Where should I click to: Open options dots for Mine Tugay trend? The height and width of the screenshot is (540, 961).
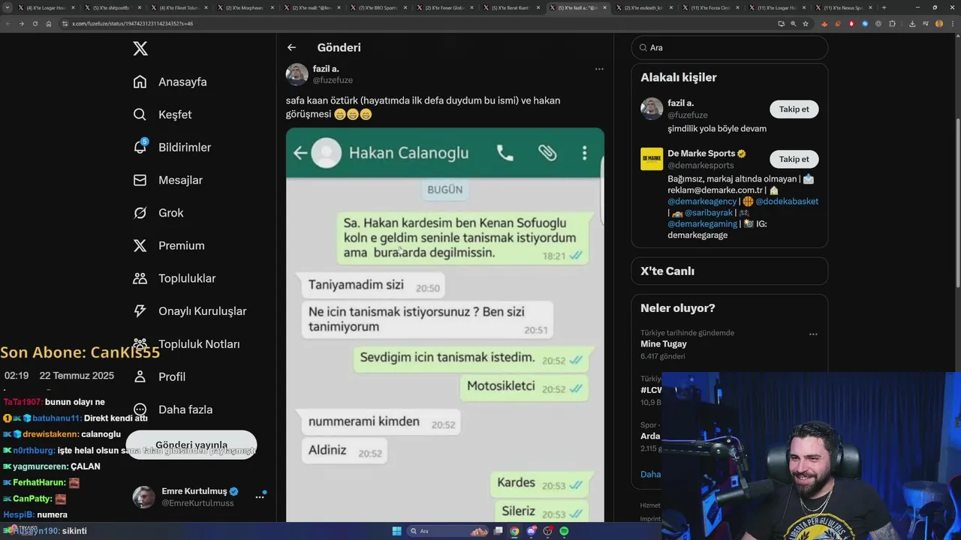tap(813, 334)
